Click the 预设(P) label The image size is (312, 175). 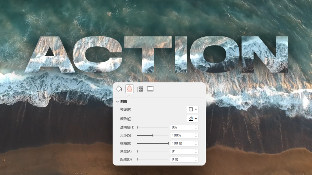point(126,109)
